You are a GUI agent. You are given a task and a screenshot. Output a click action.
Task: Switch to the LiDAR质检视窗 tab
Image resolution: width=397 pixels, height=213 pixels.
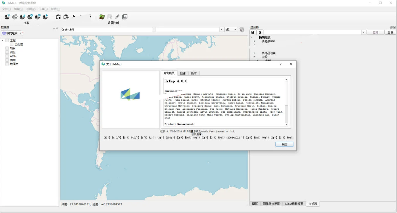(294, 204)
